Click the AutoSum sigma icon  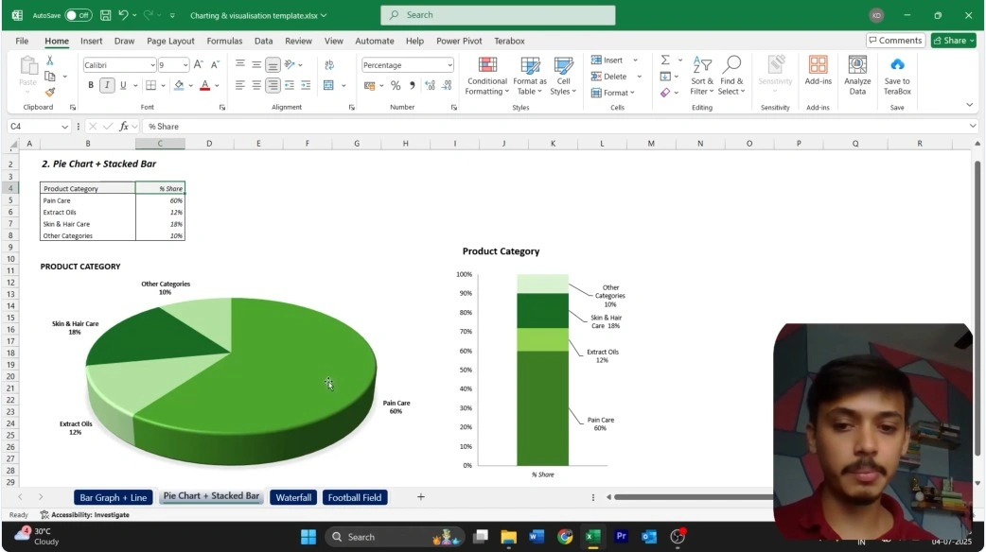click(x=665, y=60)
